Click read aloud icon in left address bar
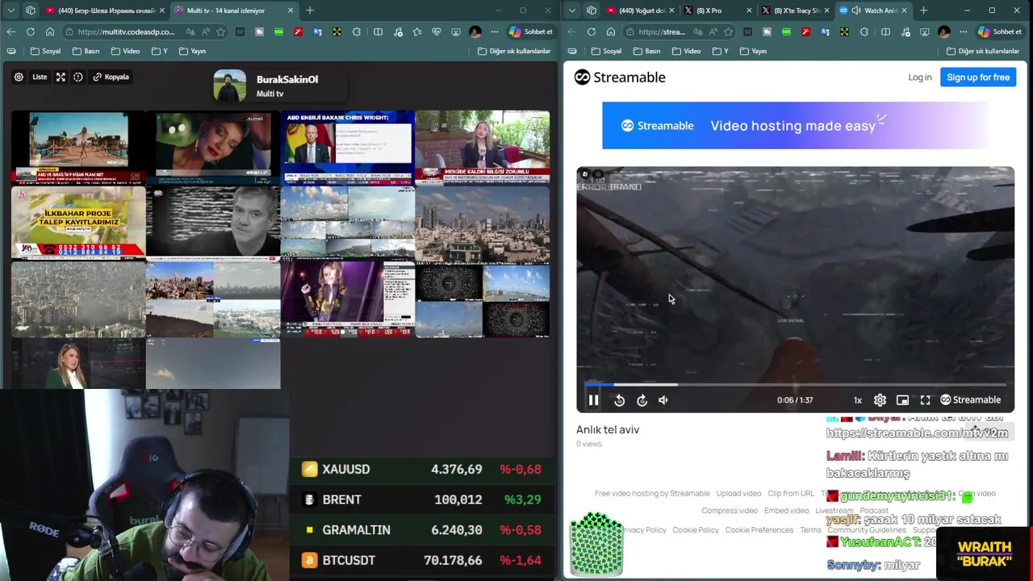 [x=205, y=31]
